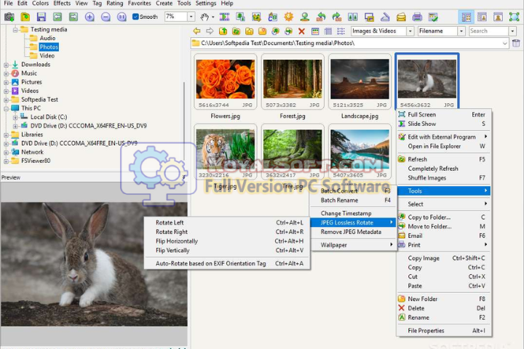Choose Shuffle Images in context menu
This screenshot has width=524, height=349.
444,178
